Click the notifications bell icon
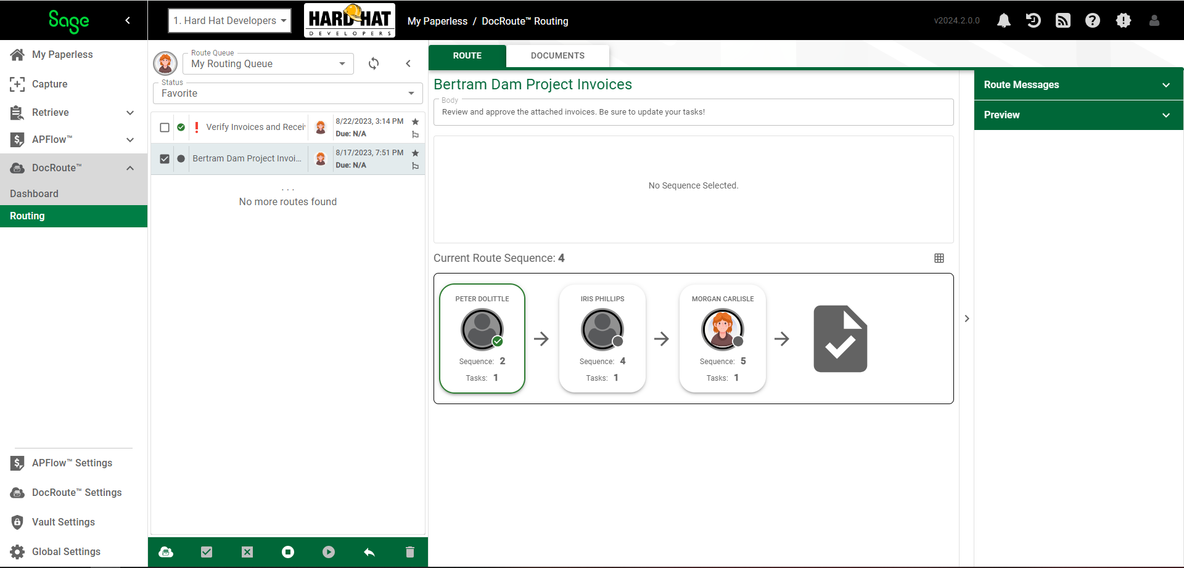 point(1004,20)
